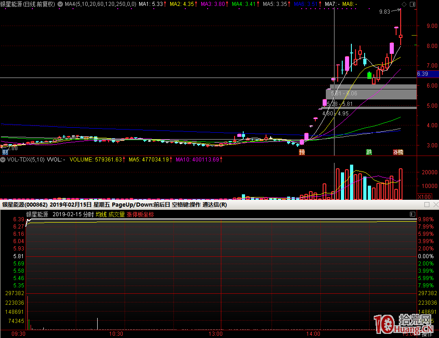This screenshot has width=439, height=338.
Task: Expand the VOL-TDX indicator dropdown arrow
Action: (3, 160)
